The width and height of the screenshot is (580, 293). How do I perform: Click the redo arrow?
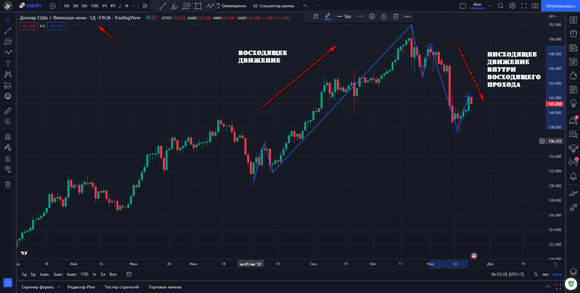coord(317,6)
